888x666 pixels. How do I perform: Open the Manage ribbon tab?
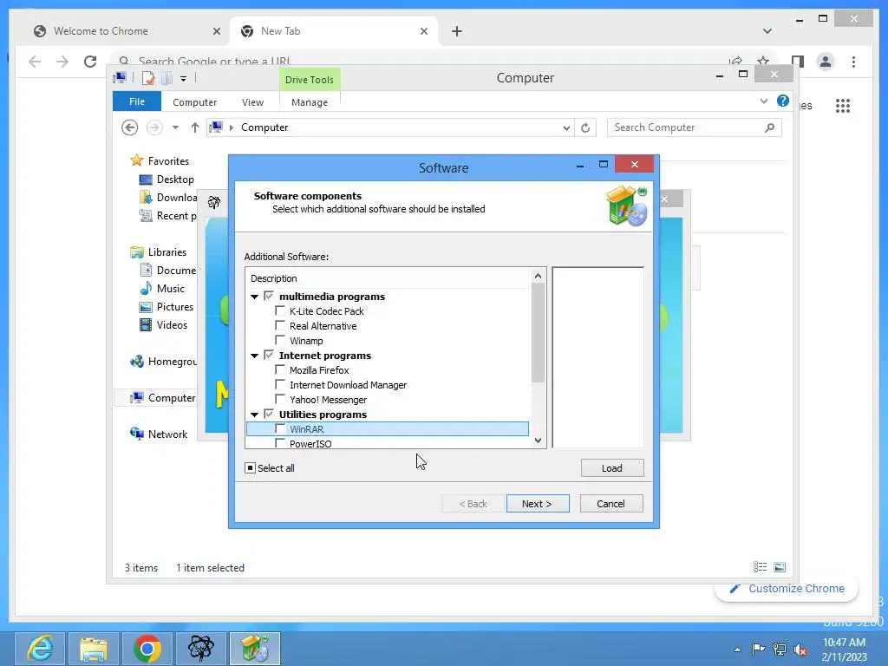(x=310, y=102)
